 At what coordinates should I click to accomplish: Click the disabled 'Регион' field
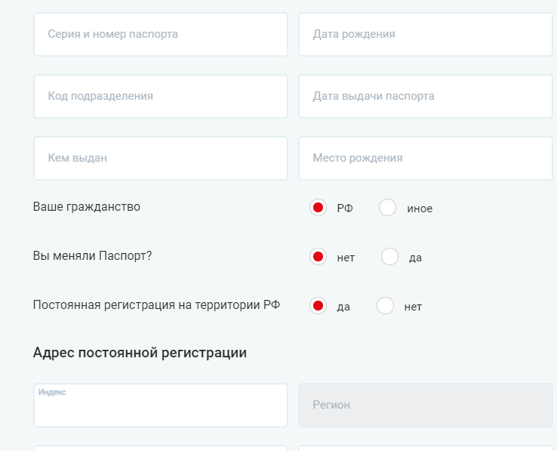426,405
